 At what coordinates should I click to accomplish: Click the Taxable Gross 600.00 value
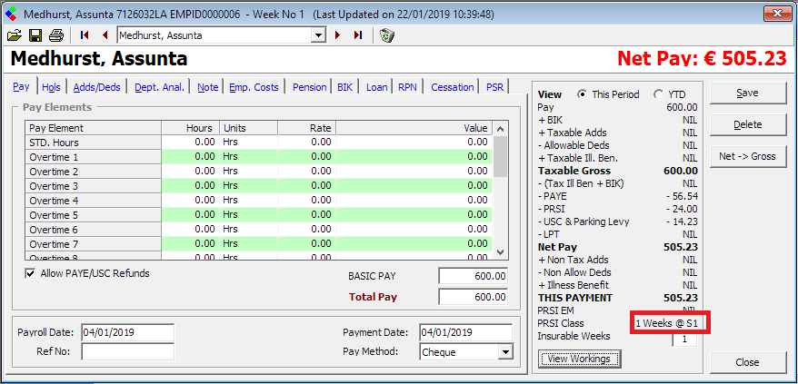pyautogui.click(x=681, y=171)
